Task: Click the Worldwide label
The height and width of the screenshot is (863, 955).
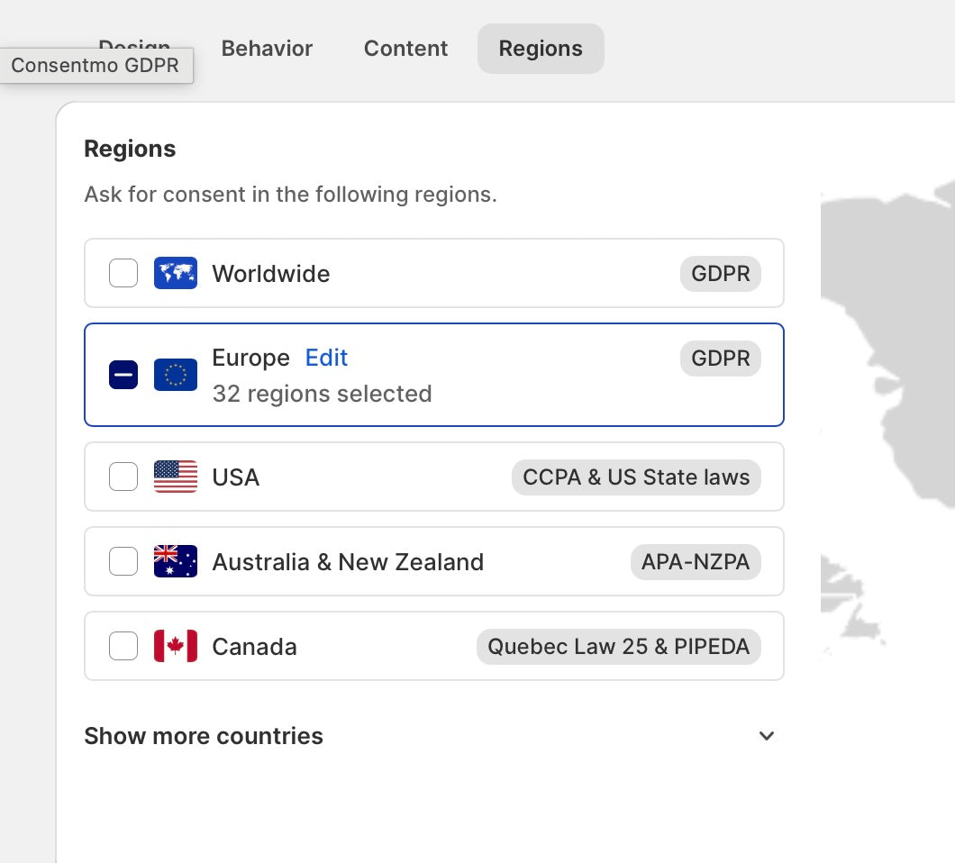Action: pyautogui.click(x=271, y=274)
